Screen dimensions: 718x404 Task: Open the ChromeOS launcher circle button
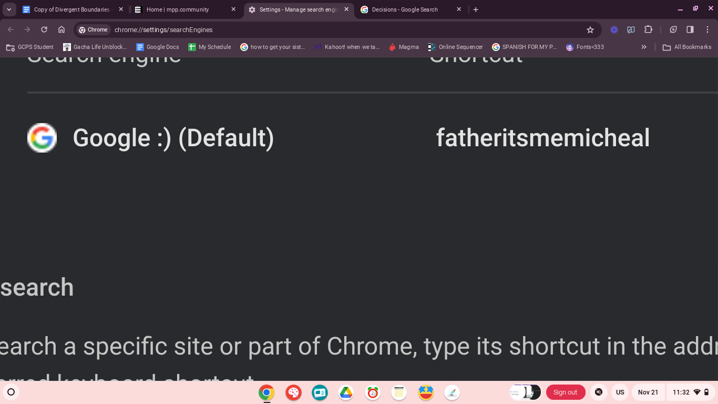point(11,392)
